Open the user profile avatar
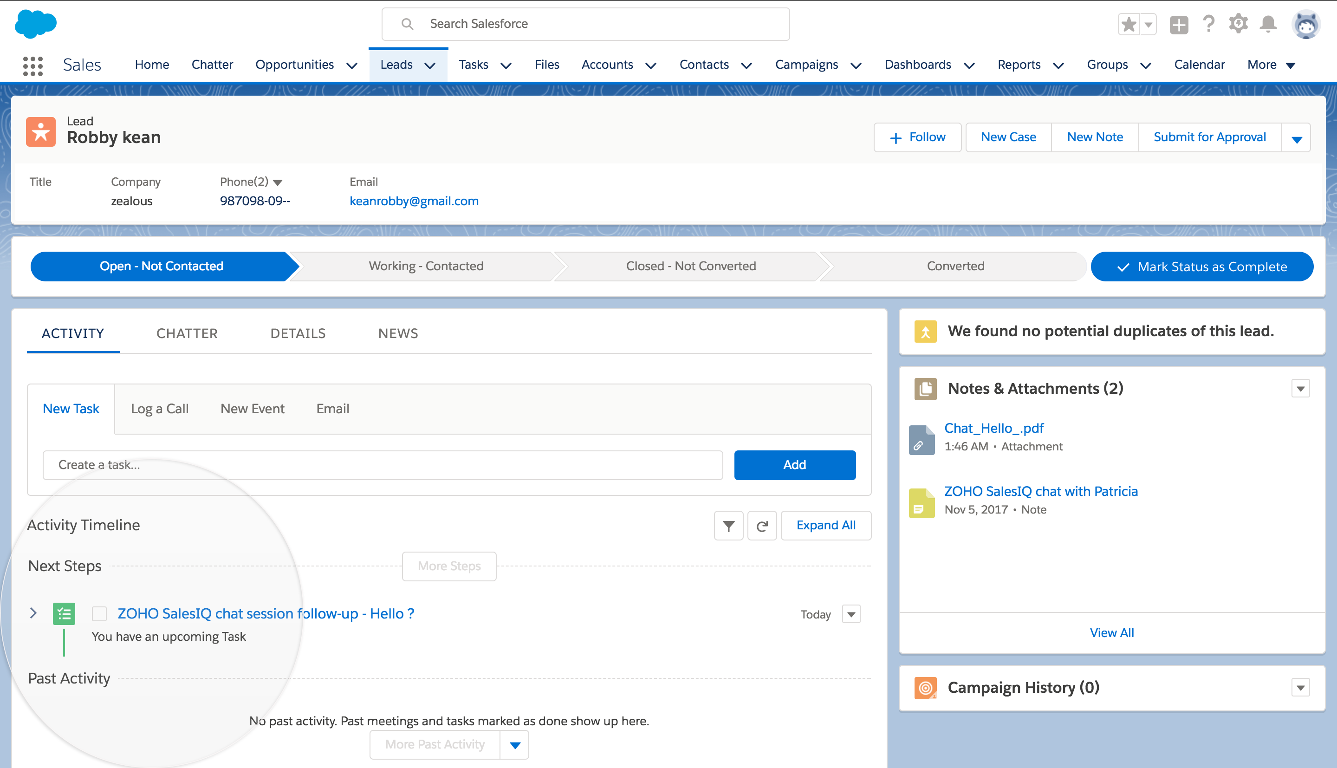Screen dimensions: 1337x768 coord(1305,24)
